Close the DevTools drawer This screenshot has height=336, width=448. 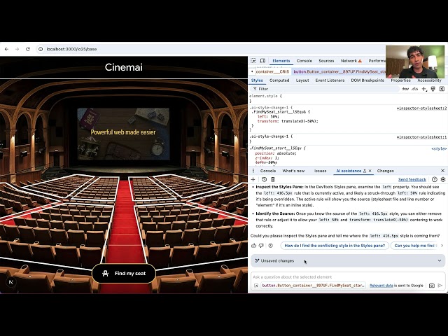coord(442,171)
